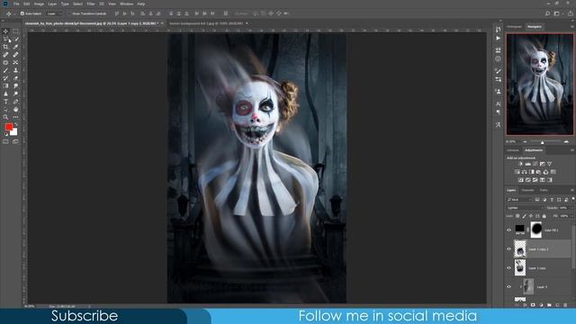Image resolution: width=576 pixels, height=324 pixels.
Task: Create a new layer icon
Action: pyautogui.click(x=557, y=305)
